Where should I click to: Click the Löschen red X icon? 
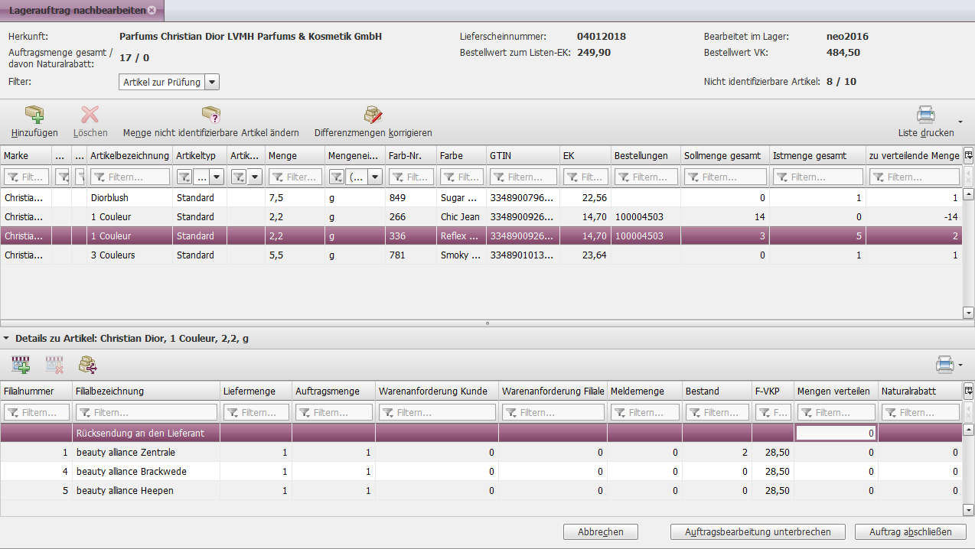[90, 115]
